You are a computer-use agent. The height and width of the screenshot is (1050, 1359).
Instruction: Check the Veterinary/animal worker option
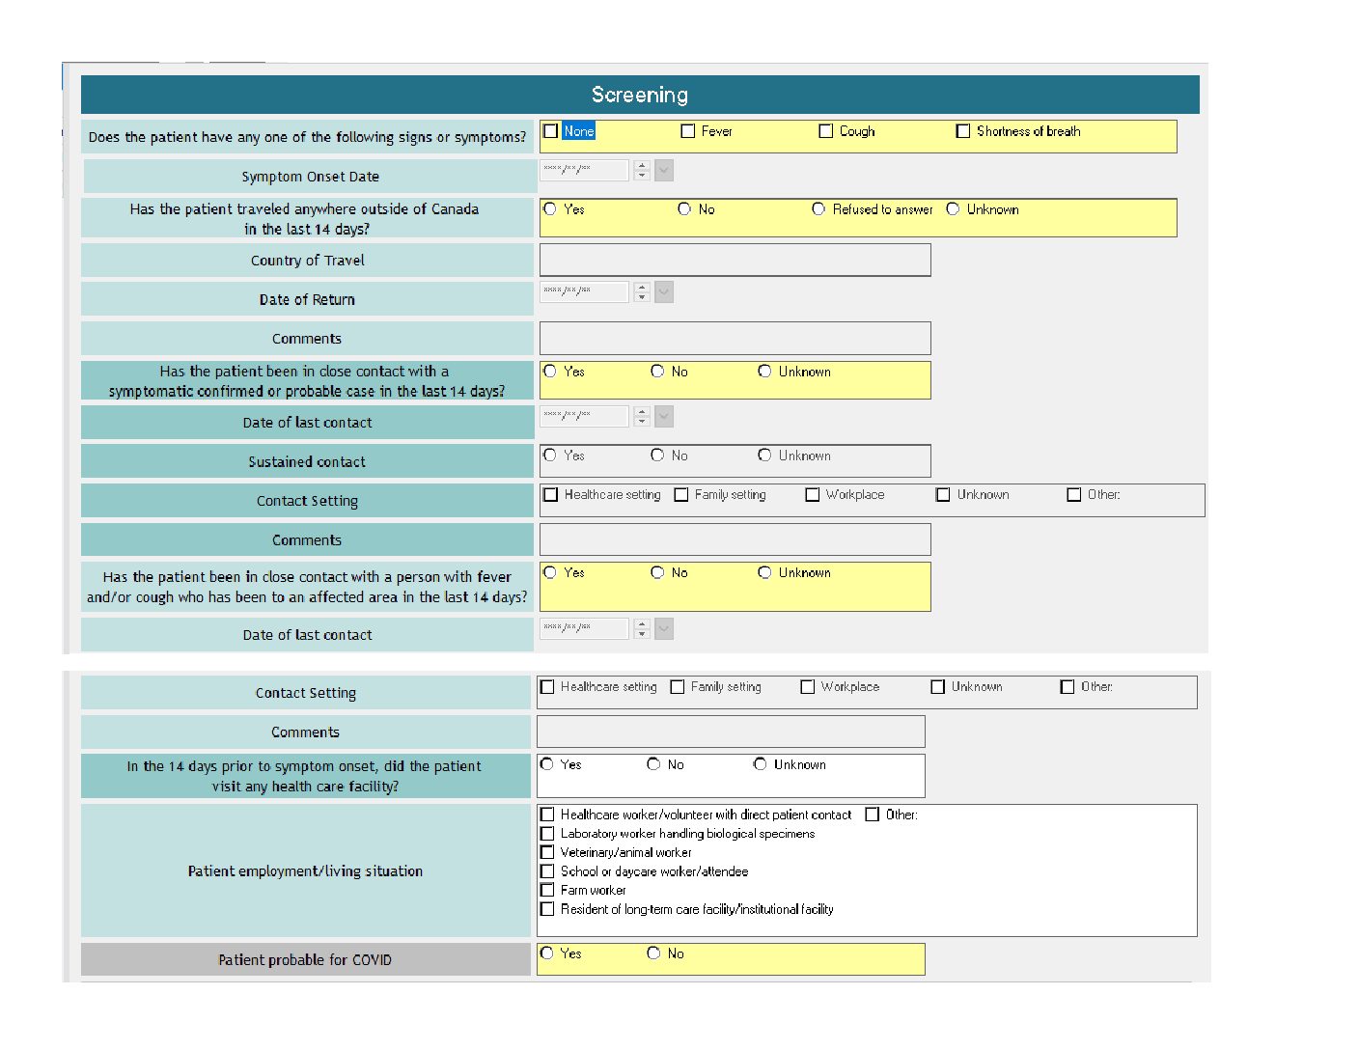pyautogui.click(x=548, y=852)
